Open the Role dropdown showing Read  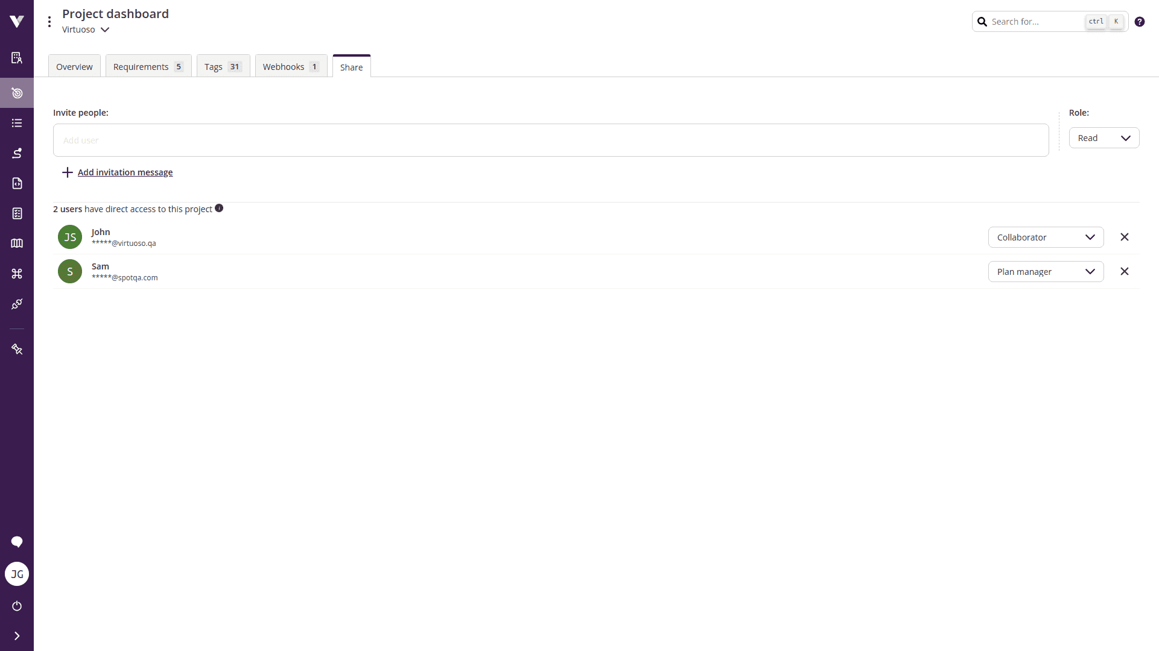point(1104,137)
